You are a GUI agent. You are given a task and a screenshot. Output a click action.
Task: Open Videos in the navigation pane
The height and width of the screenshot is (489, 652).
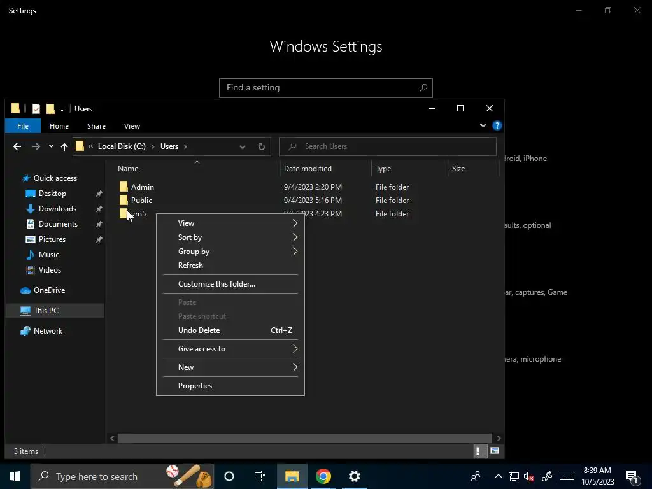click(50, 270)
